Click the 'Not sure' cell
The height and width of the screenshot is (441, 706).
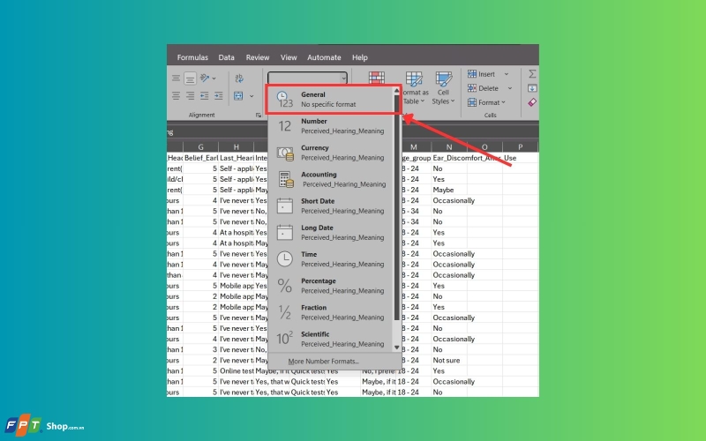tap(449, 360)
